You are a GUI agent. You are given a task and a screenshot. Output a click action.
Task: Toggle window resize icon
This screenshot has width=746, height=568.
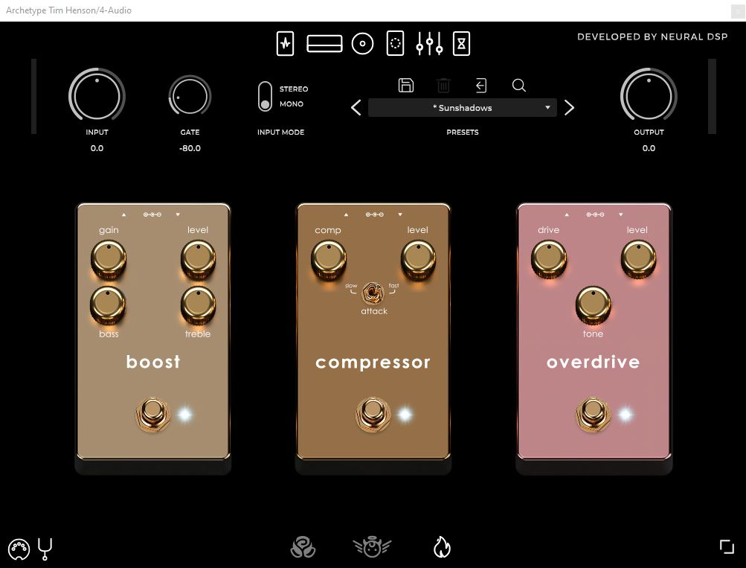pos(727,546)
